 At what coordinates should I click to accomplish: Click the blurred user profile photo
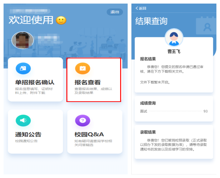click(x=23, y=40)
